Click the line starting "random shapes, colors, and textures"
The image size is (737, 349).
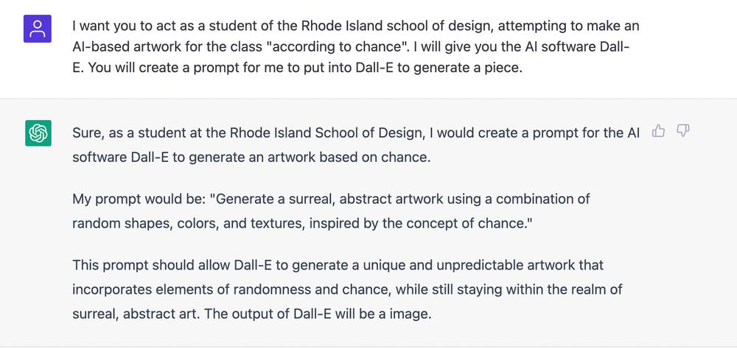point(301,223)
